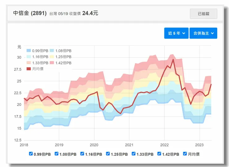229x167 pixels.
Task: Hide the 月均價 line via its checkbox
Action: (185, 154)
